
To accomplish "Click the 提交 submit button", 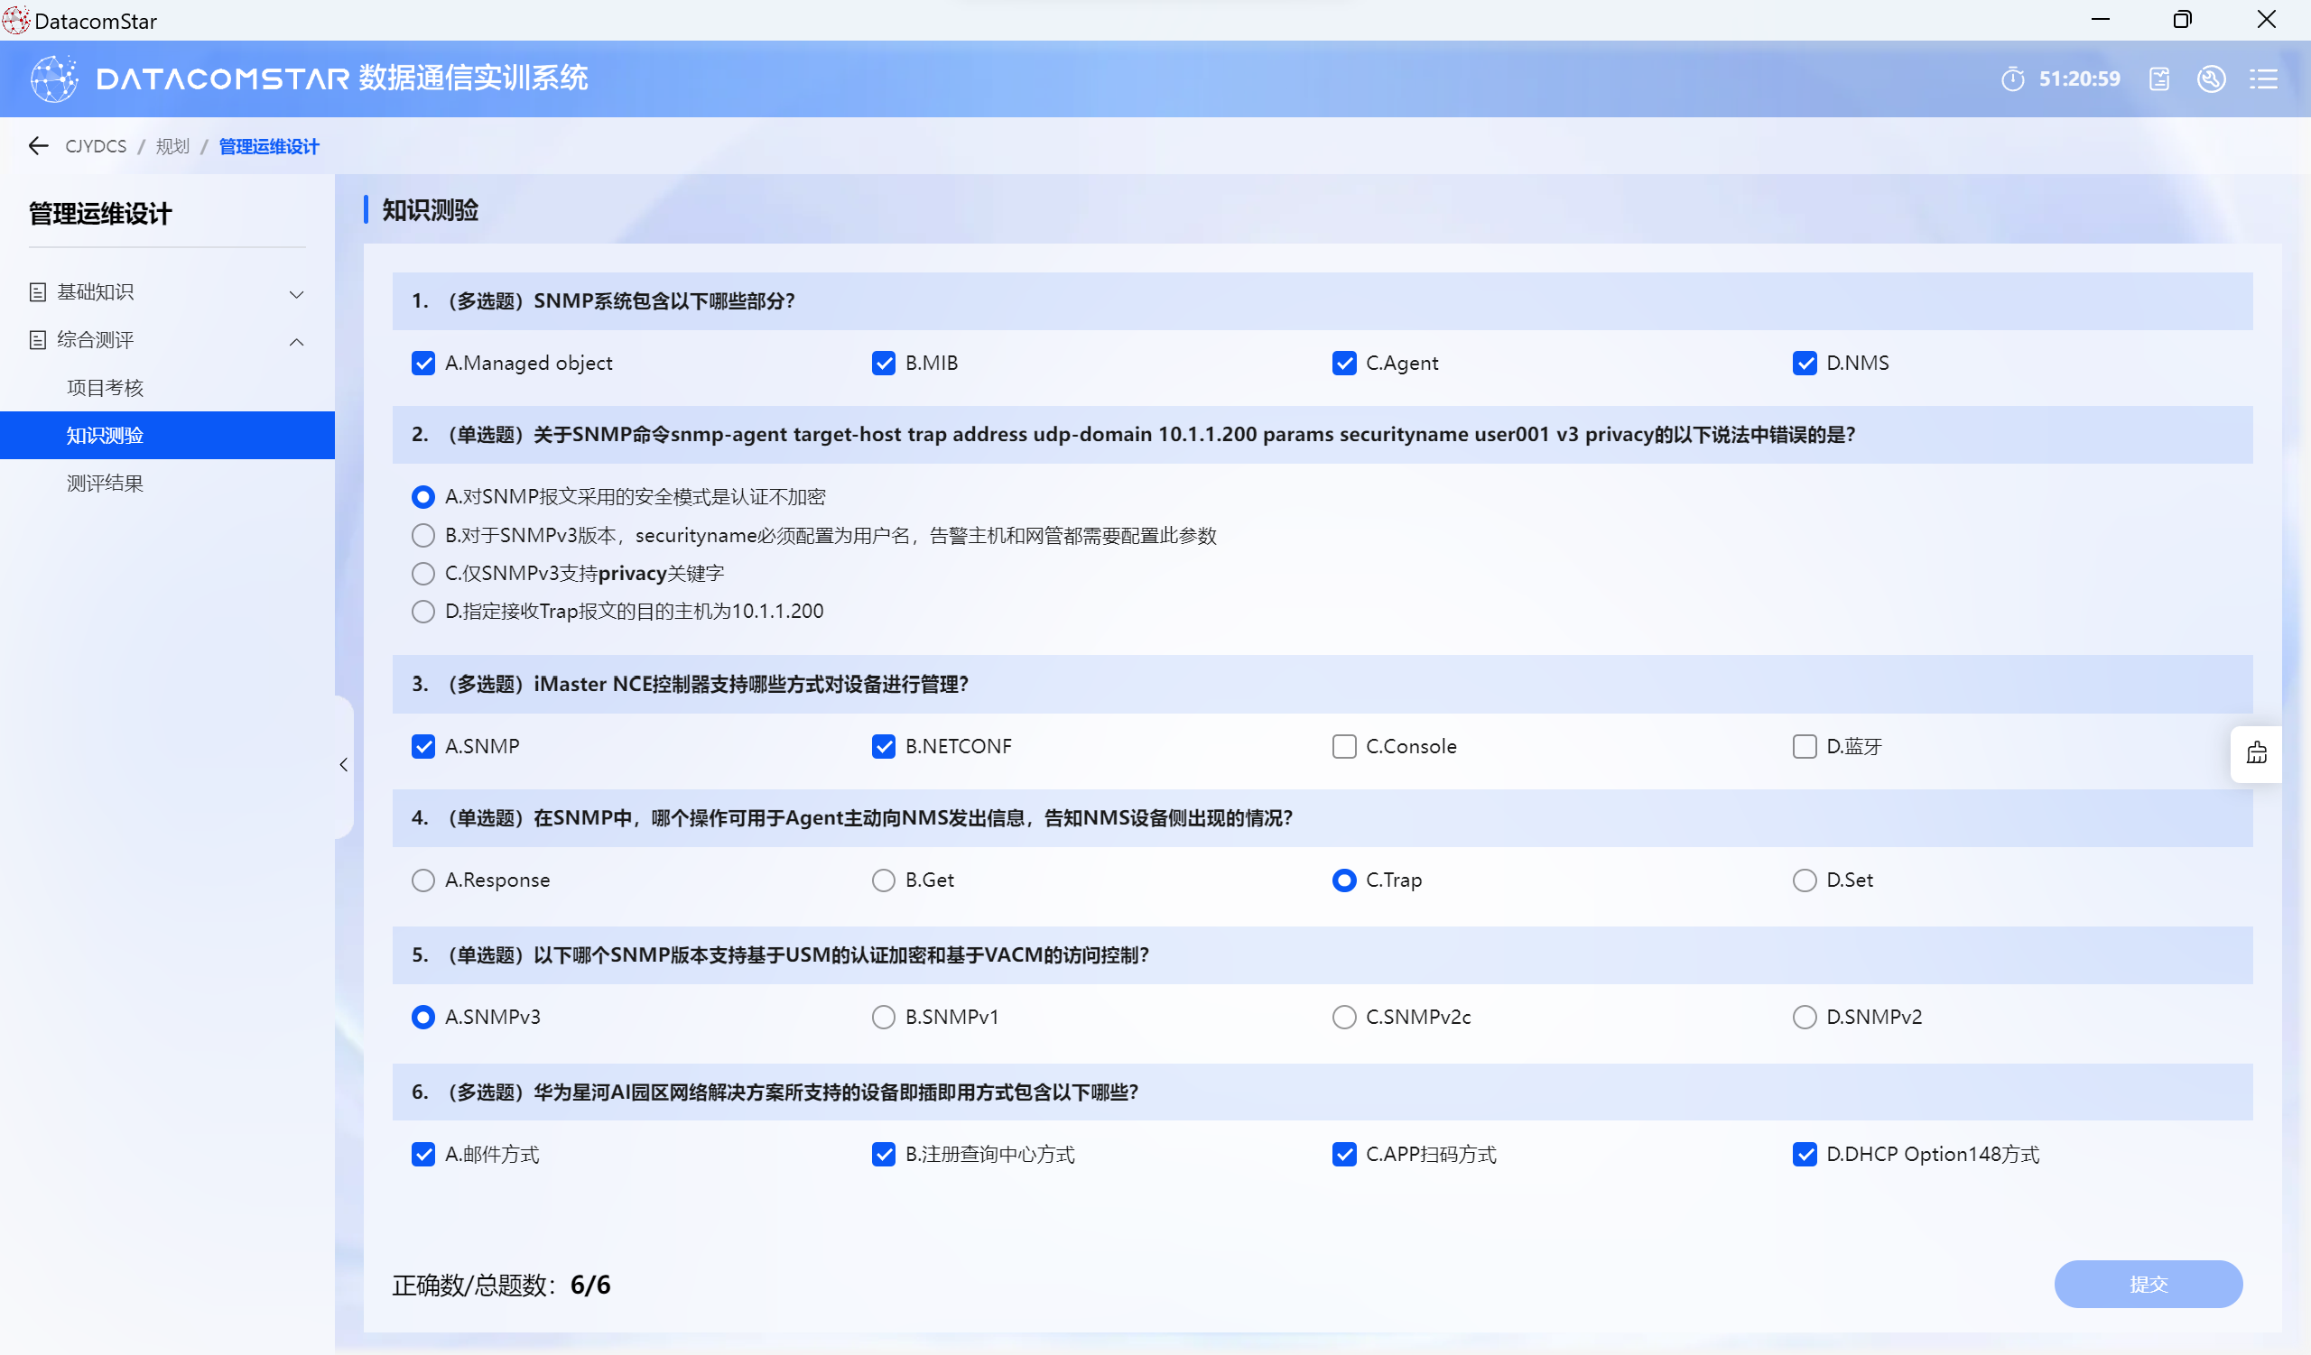I will point(2148,1284).
